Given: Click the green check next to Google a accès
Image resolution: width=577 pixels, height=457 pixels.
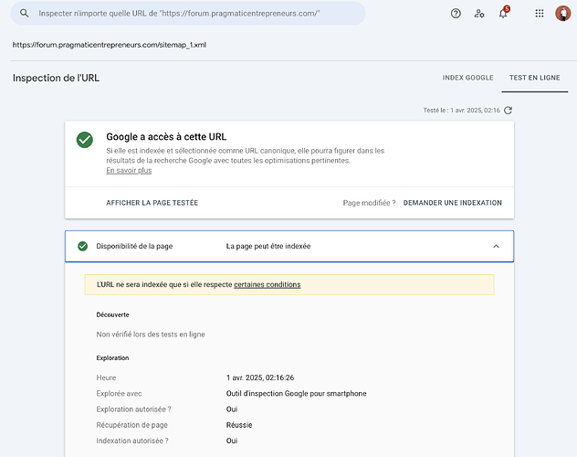Looking at the screenshot, I should click(85, 140).
